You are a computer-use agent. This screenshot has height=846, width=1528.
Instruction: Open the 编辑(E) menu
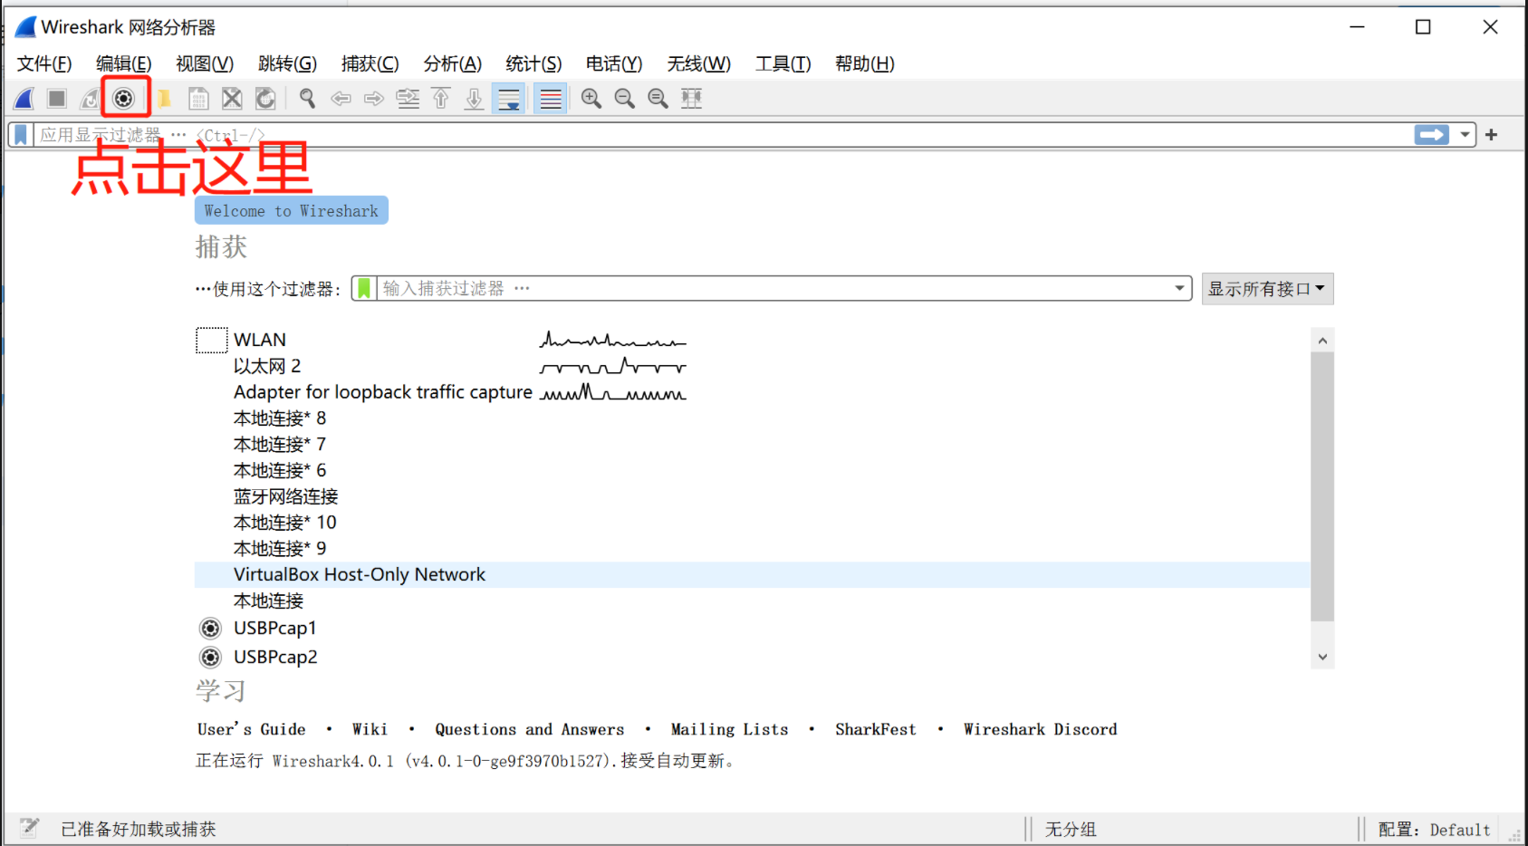124,63
